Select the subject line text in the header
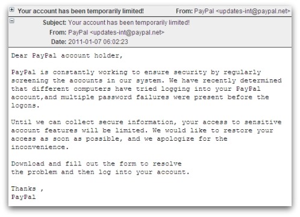Viewport: 300px width, 217px height. click(129, 22)
